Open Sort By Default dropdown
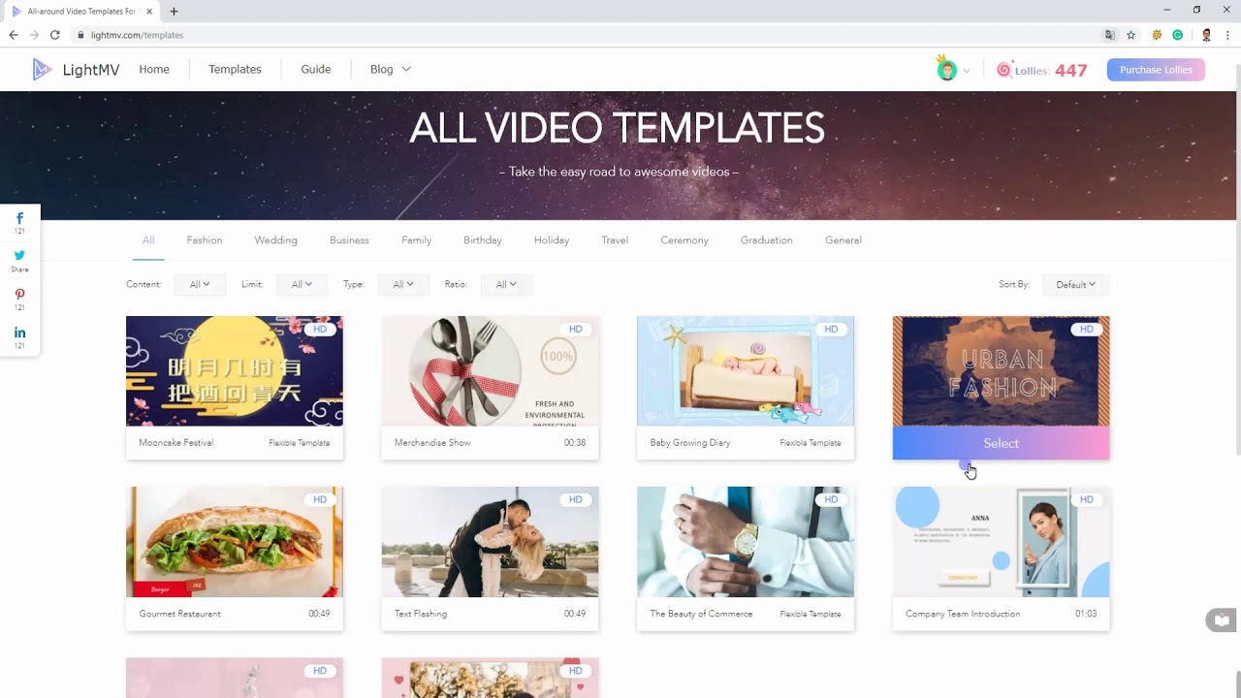Viewport: 1241px width, 698px height. pyautogui.click(x=1075, y=284)
